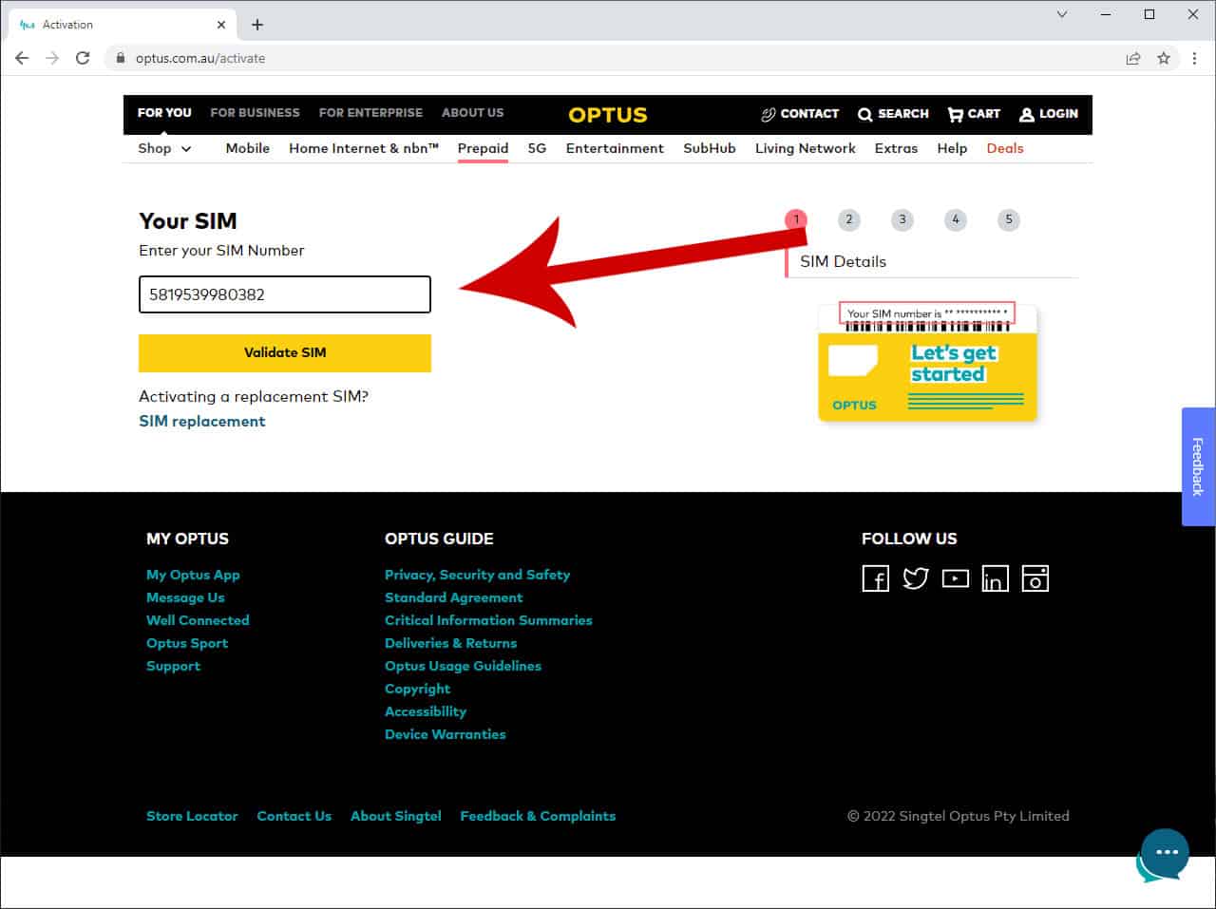Open the browser's three-dot menu
Image resolution: width=1216 pixels, height=909 pixels.
pyautogui.click(x=1195, y=58)
